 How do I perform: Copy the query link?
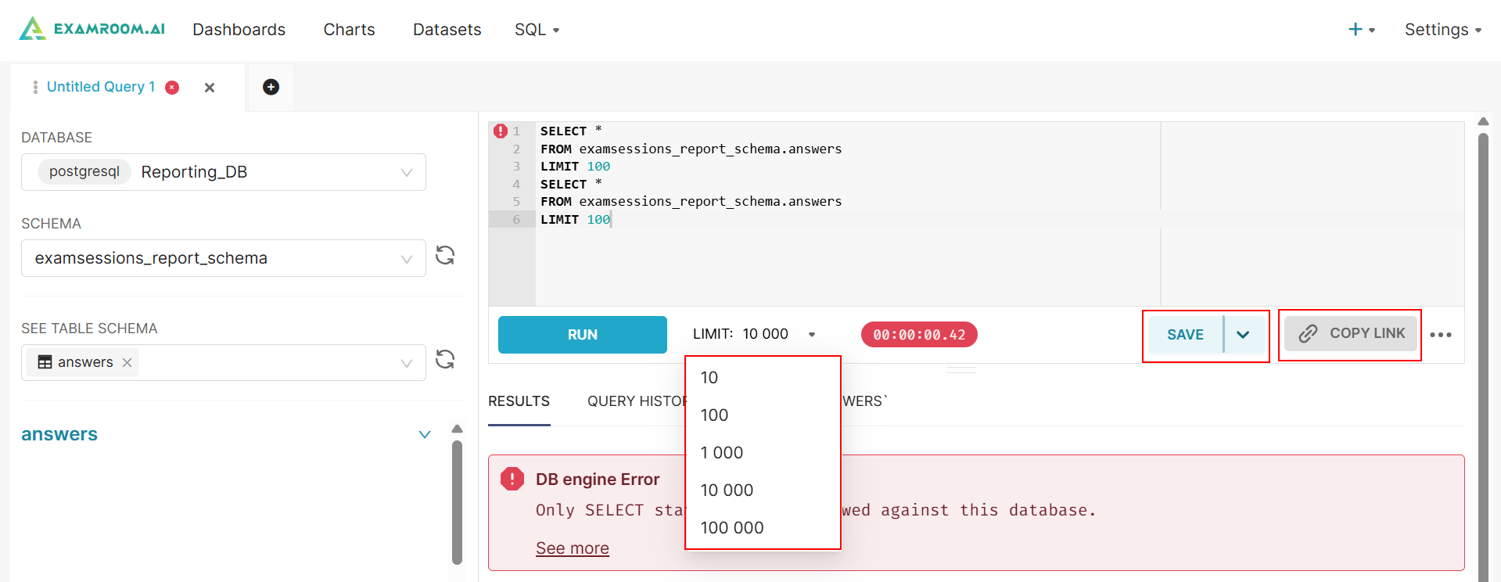tap(1351, 334)
